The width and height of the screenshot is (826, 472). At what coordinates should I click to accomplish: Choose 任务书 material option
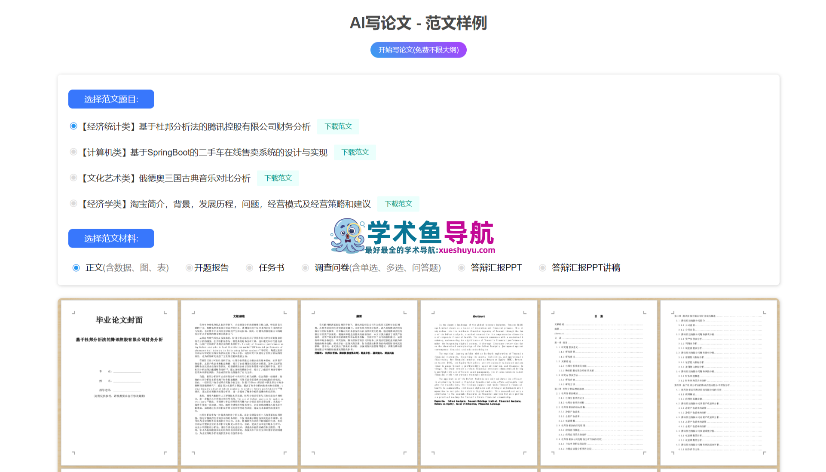(x=249, y=268)
